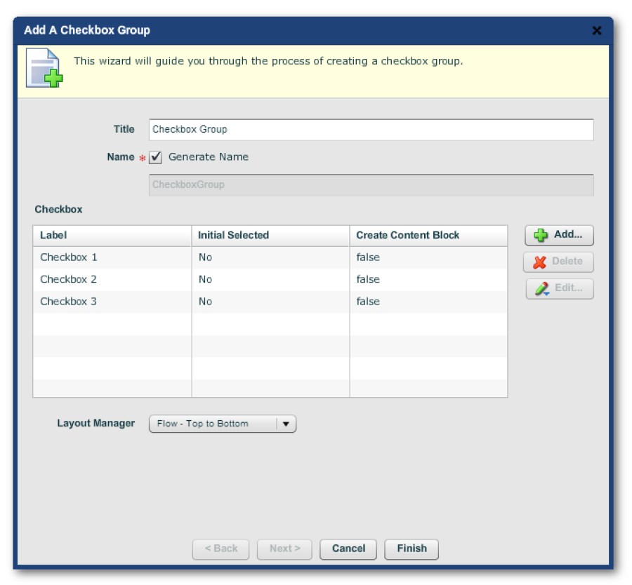Select the Checkbox 1 row label
The width and height of the screenshot is (632, 585).
(69, 257)
